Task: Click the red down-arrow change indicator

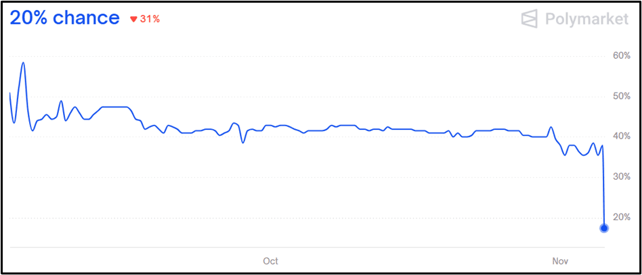Action: 133,19
